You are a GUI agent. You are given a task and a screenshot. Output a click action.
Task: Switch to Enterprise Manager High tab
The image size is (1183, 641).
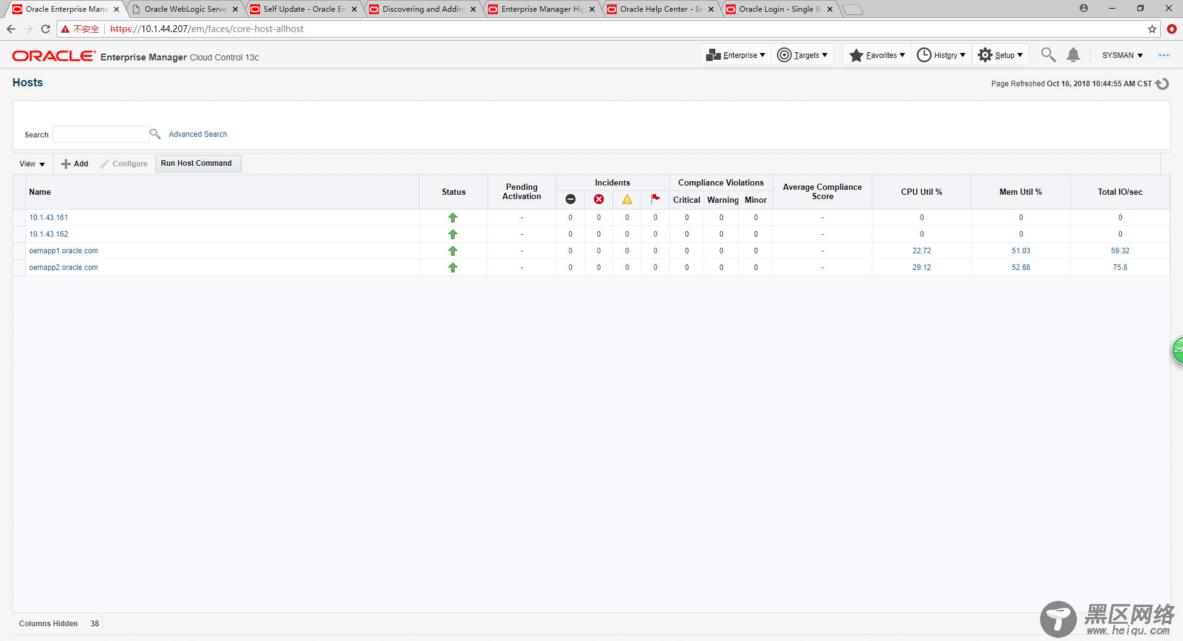tap(542, 9)
